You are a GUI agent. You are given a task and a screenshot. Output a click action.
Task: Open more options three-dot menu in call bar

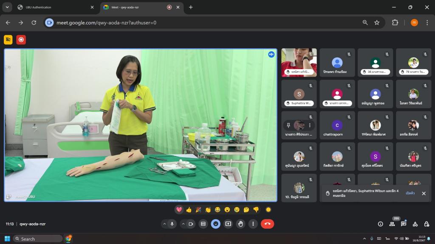pyautogui.click(x=253, y=224)
